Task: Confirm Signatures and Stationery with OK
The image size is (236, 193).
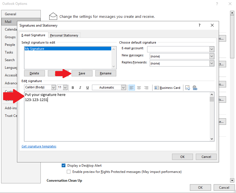Action: tap(183, 157)
